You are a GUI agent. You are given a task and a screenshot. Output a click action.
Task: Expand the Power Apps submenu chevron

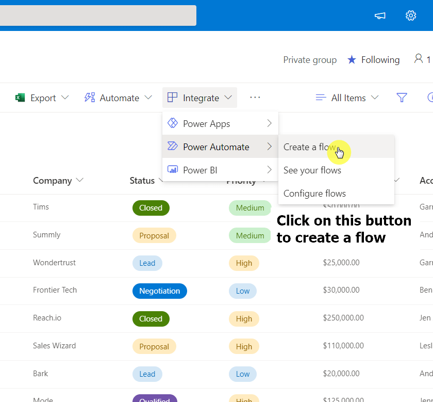point(270,123)
